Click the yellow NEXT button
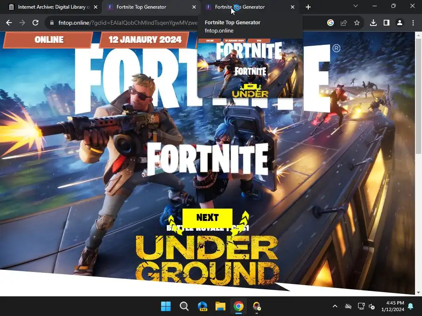Screen dimensions: 422x316 point(207,217)
